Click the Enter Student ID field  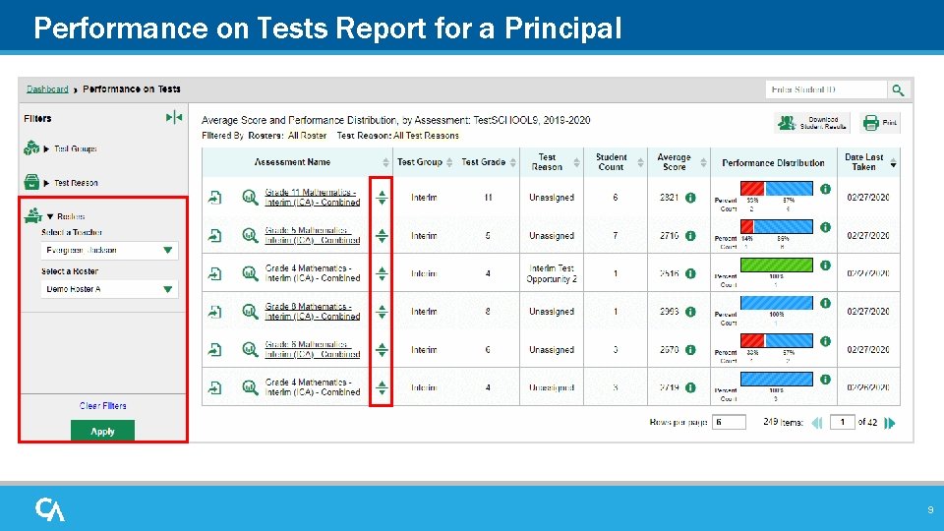coord(826,89)
